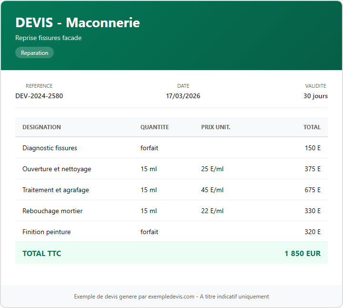Click the QUANTITE column header
Image resolution: width=343 pixels, height=308 pixels.
coord(154,127)
